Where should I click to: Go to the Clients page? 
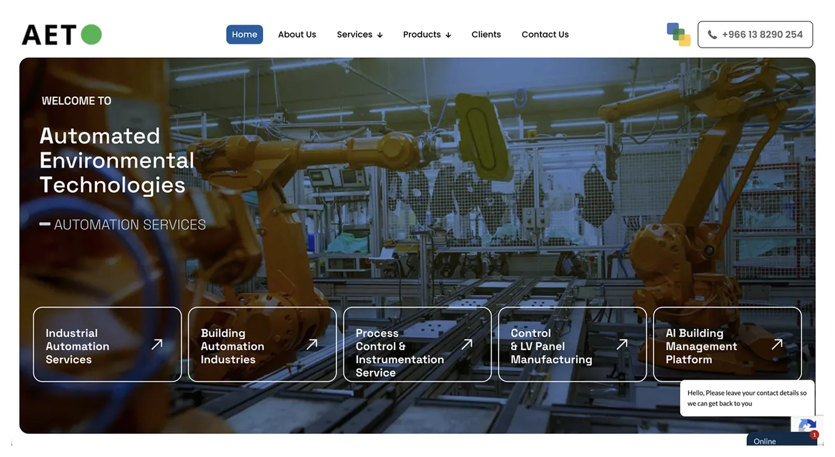pyautogui.click(x=486, y=34)
